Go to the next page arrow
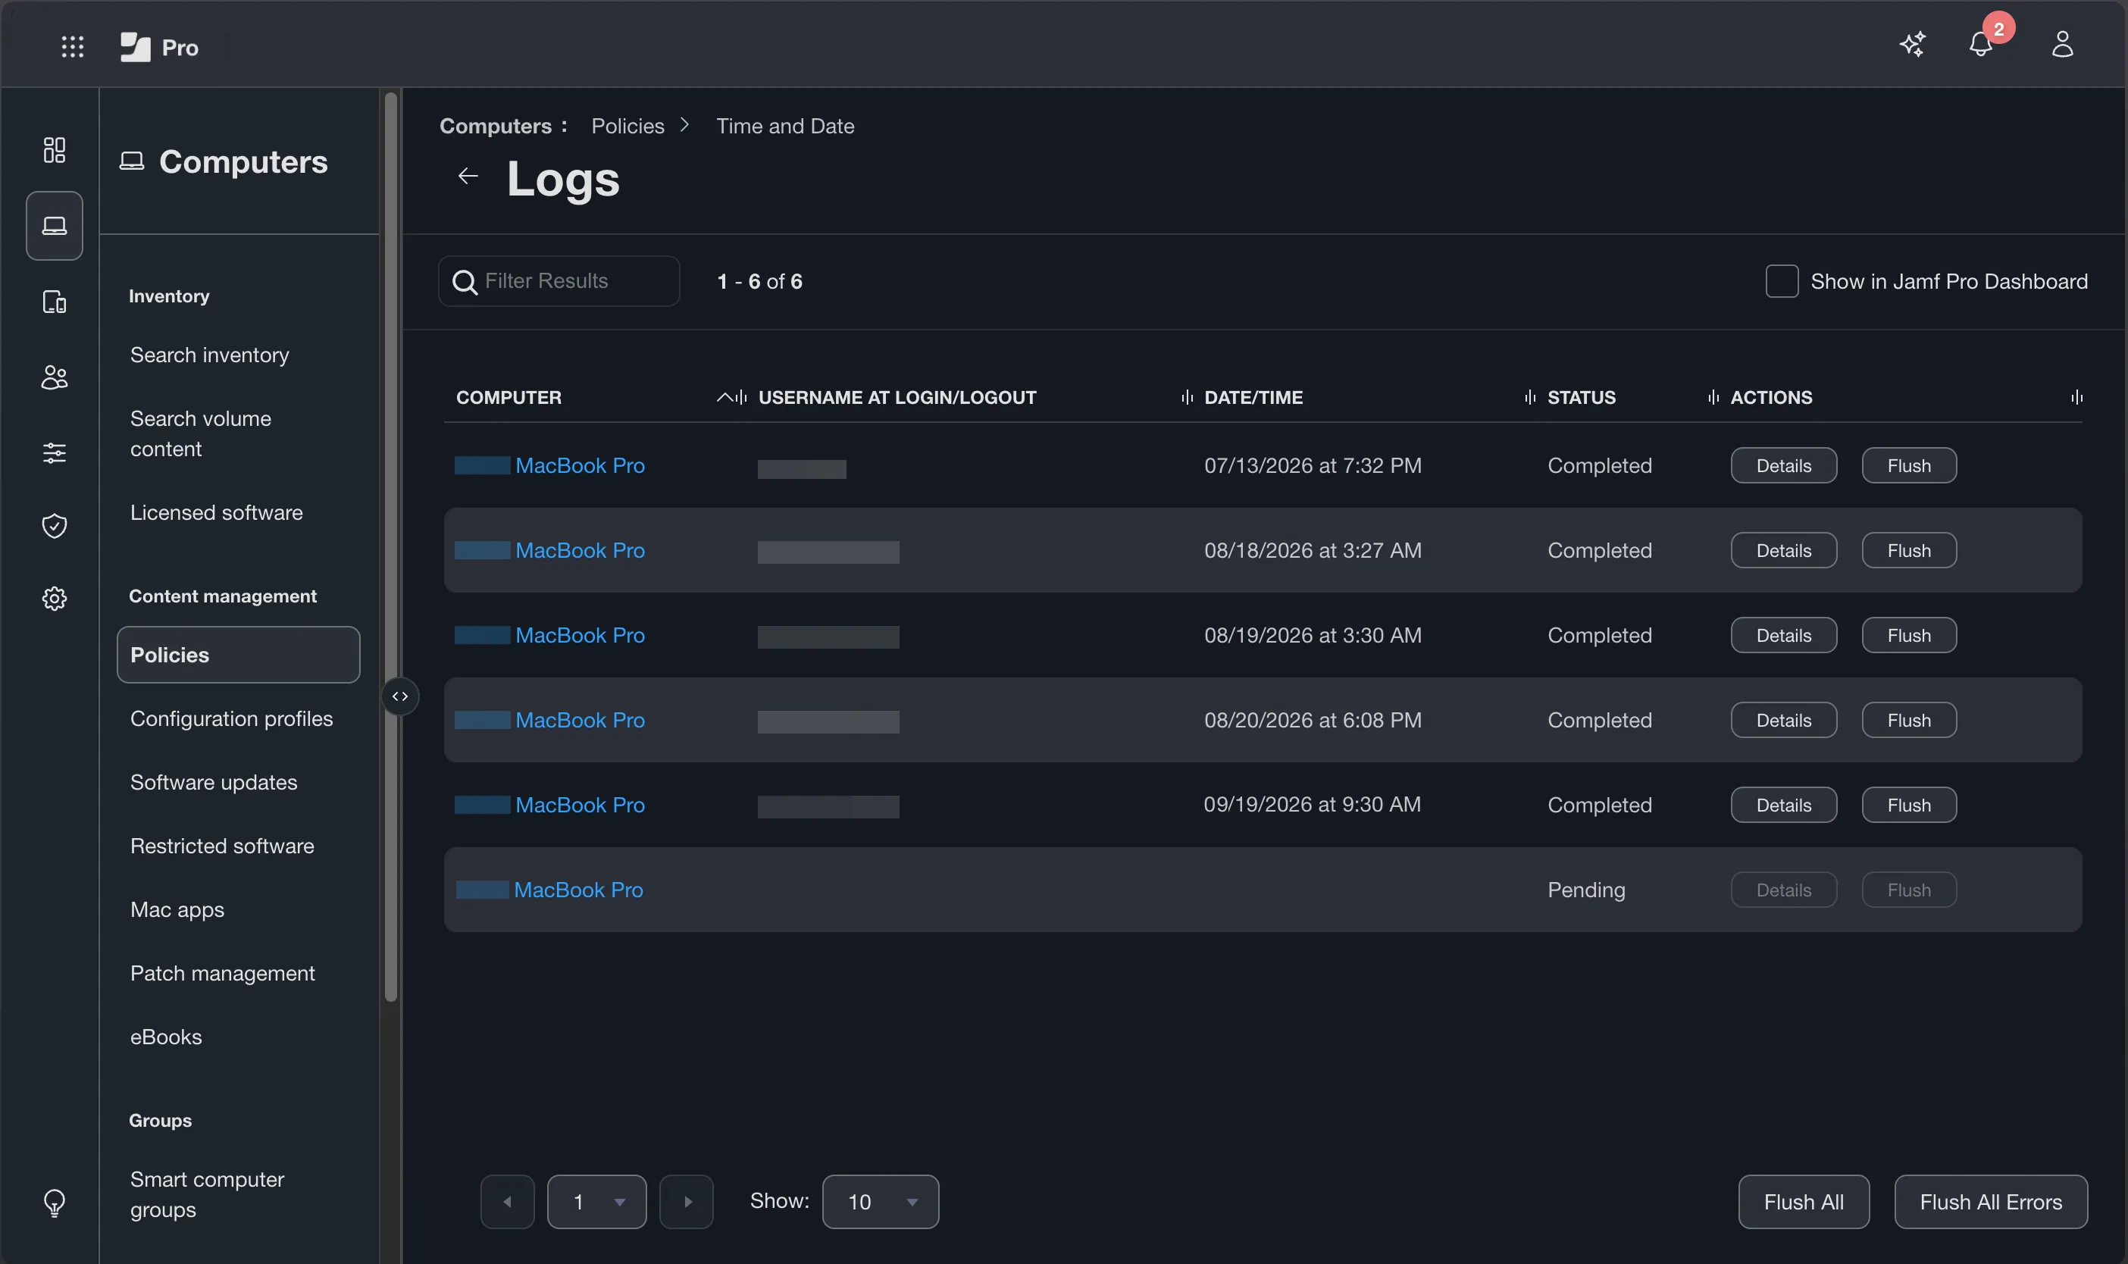This screenshot has width=2128, height=1264. [x=687, y=1202]
